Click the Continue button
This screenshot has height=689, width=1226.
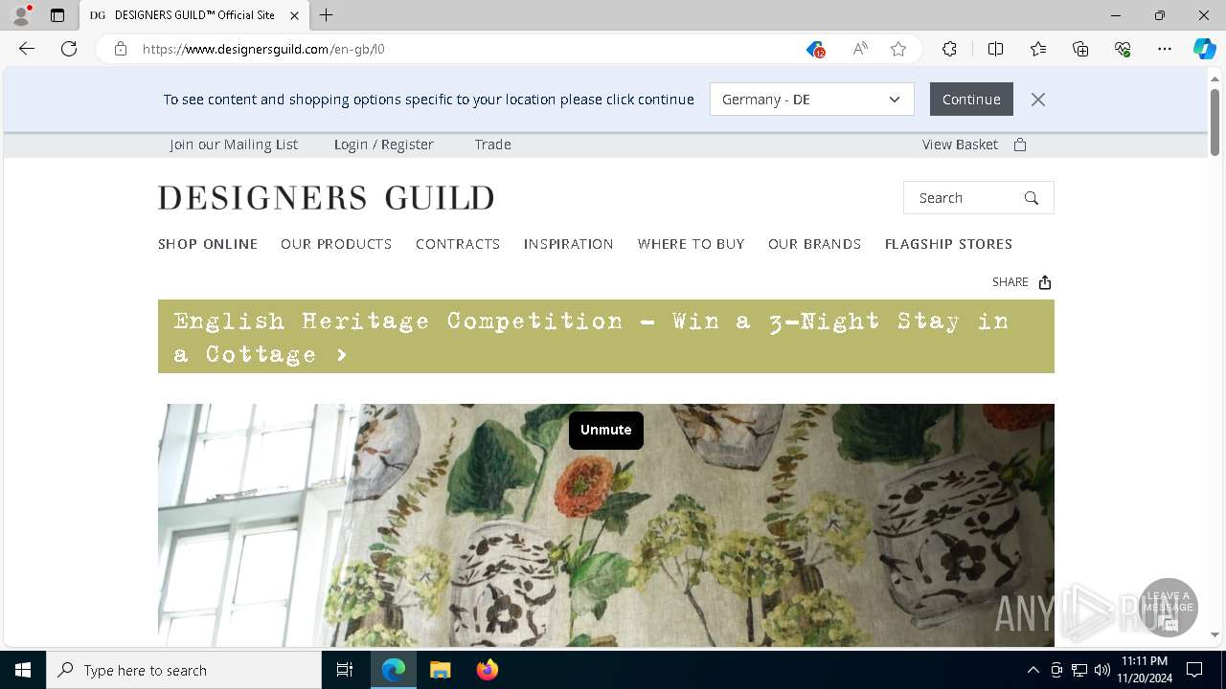[971, 100]
